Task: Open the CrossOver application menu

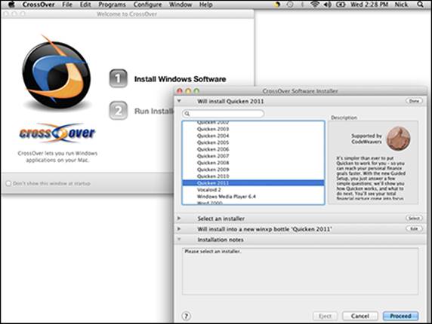Action: pos(39,5)
